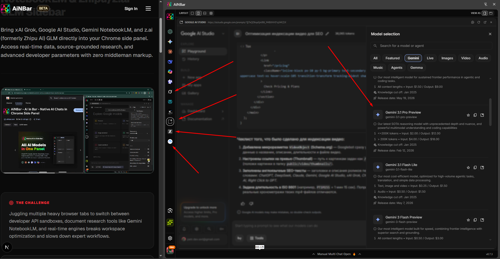Select the Images model filter tab
This screenshot has height=259, width=500.
(447, 58)
